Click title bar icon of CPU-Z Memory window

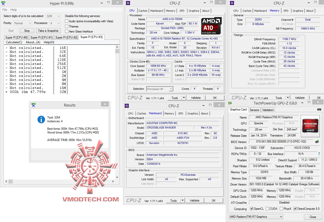pyautogui.click(x=232, y=3)
